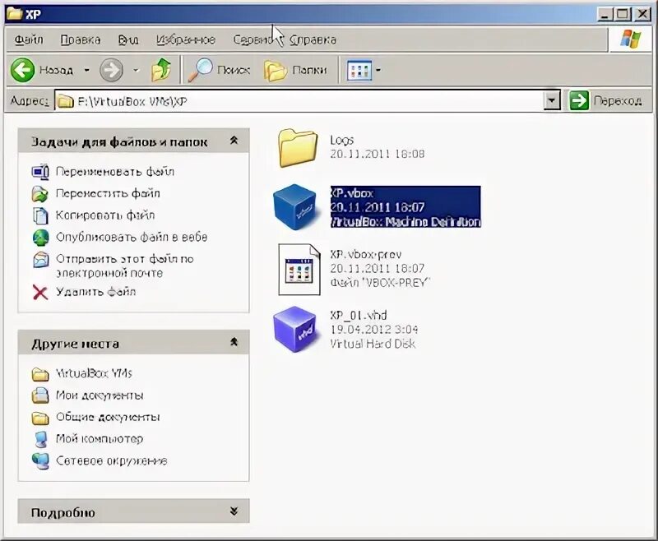Collapse the file and folder tasks panel
Image resolution: width=658 pixels, height=541 pixels.
234,141
